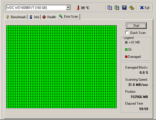Click the magnifier icon on Error Scan tab
This screenshot has width=156, height=120.
[61, 16]
